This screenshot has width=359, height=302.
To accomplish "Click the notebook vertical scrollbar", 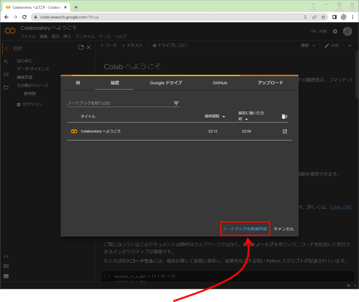I will tap(357, 74).
